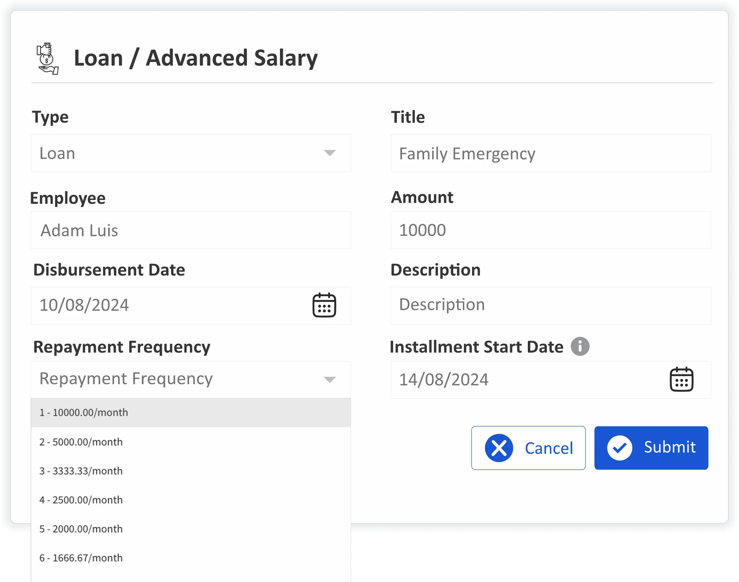Open the Disbursement Date calendar picker
The width and height of the screenshot is (739, 582).
(324, 305)
